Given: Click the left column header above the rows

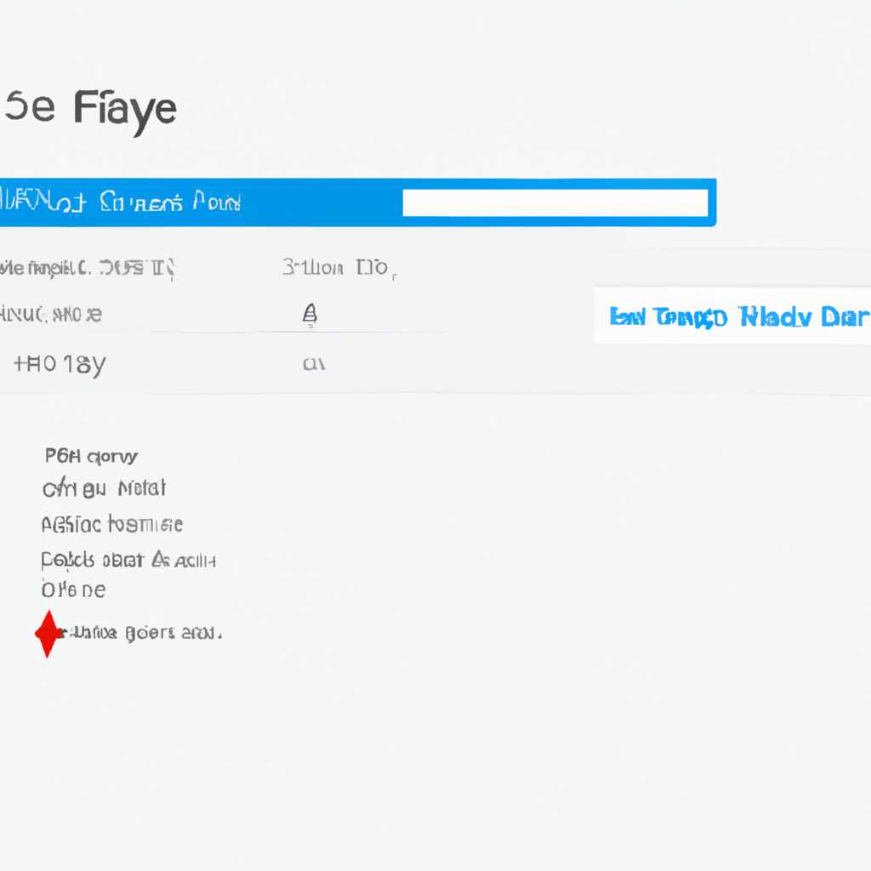Looking at the screenshot, I should click(88, 268).
